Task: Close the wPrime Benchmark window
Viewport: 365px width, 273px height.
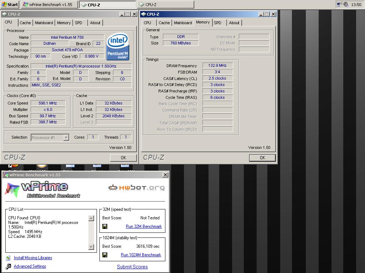Action: (x=165, y=175)
